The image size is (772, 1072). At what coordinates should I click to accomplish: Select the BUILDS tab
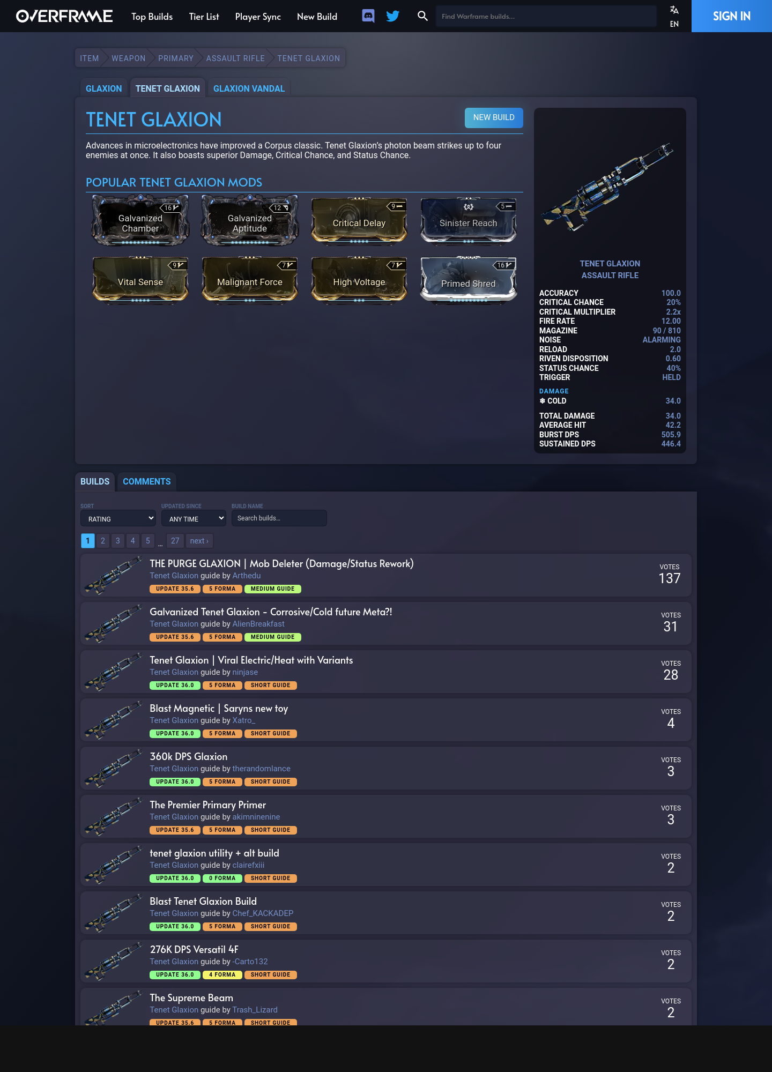[x=95, y=481]
